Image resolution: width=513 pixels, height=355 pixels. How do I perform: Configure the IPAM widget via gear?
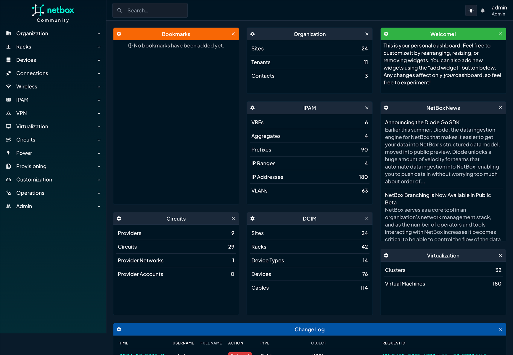[x=253, y=108]
